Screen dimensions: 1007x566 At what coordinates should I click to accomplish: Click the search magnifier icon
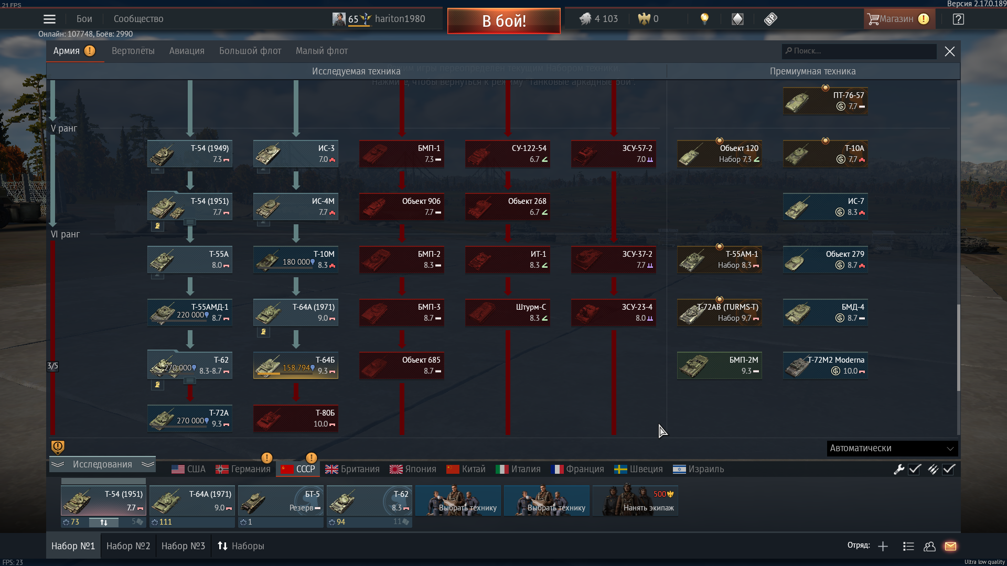point(789,51)
